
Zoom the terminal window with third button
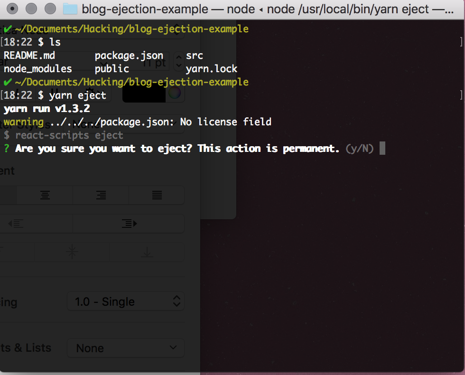pyautogui.click(x=50, y=9)
